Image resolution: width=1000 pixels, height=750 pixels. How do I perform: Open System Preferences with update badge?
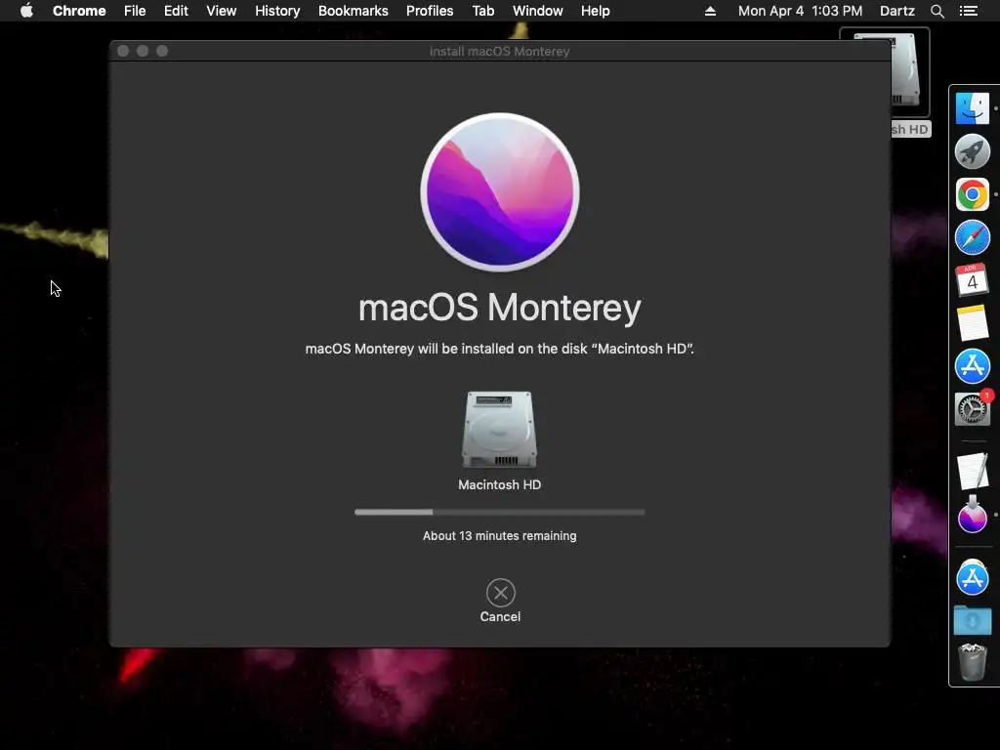coord(972,409)
